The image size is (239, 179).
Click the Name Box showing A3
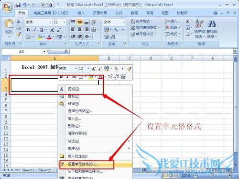(x=22, y=51)
